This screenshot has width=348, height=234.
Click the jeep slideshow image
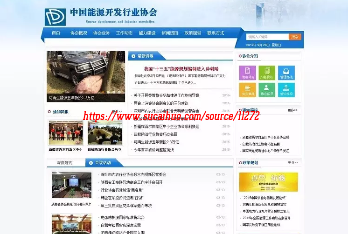tap(86, 76)
